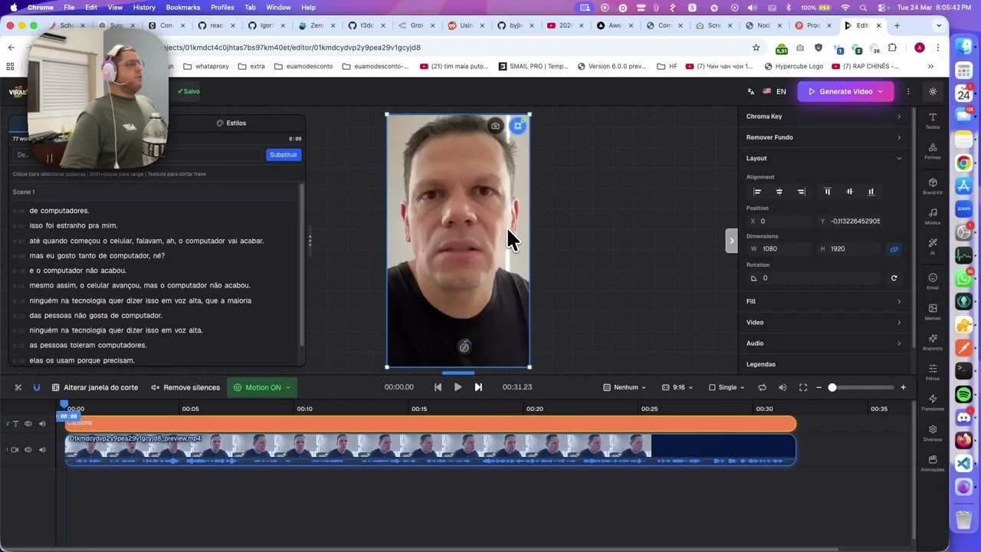981x552 pixels.
Task: Toggle the light/dark theme sun icon
Action: pos(933,91)
